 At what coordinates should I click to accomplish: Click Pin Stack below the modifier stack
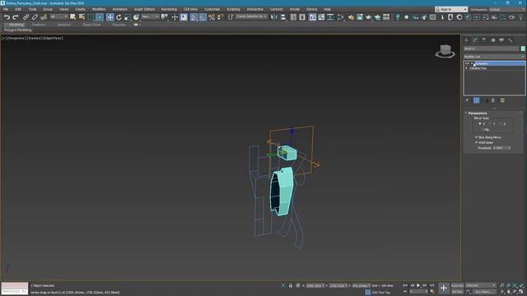pos(467,100)
